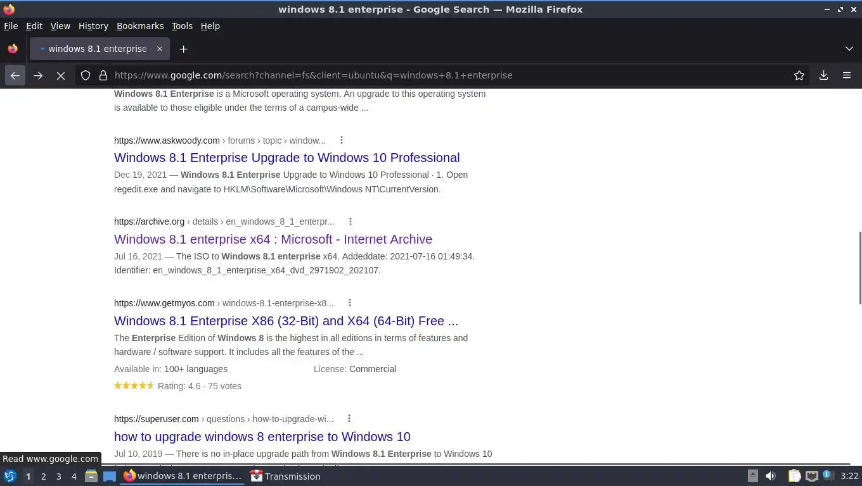862x486 pixels.
Task: Select the windows 8.1 enterprise browser tab
Action: coord(99,49)
